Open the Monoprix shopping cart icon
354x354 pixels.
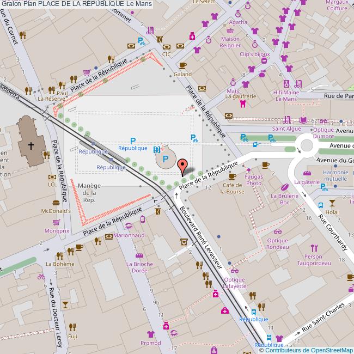(x=57, y=222)
